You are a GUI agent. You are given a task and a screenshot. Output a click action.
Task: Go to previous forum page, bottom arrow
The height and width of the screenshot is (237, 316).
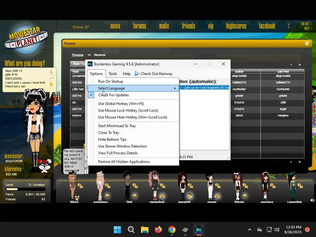coord(291,162)
